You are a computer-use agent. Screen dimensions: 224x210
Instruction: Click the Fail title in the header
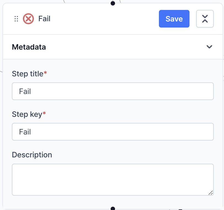point(44,19)
